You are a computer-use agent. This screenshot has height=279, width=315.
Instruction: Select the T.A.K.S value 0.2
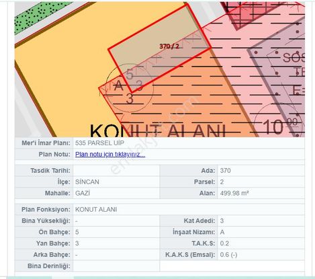(x=224, y=243)
